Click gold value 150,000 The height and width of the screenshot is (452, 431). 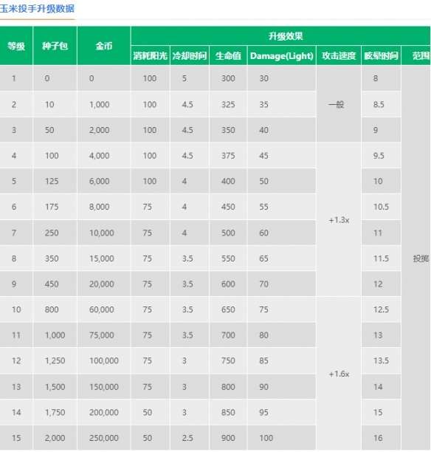coord(104,386)
